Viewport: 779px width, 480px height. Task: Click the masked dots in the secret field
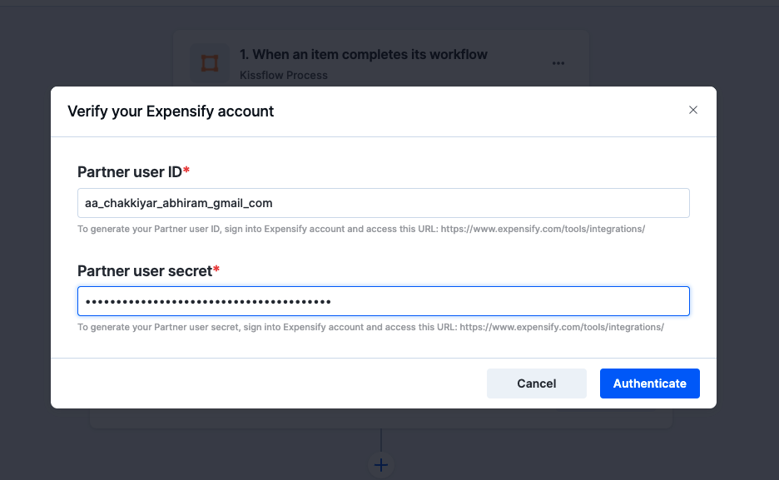(x=208, y=301)
